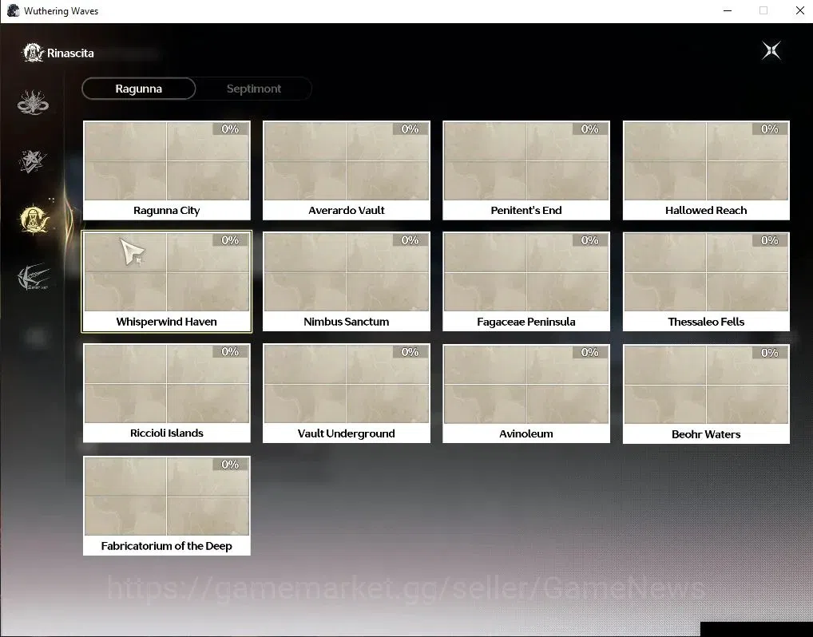Click the 0% progress badge on Avinoleum
Image resolution: width=813 pixels, height=637 pixels.
589,352
